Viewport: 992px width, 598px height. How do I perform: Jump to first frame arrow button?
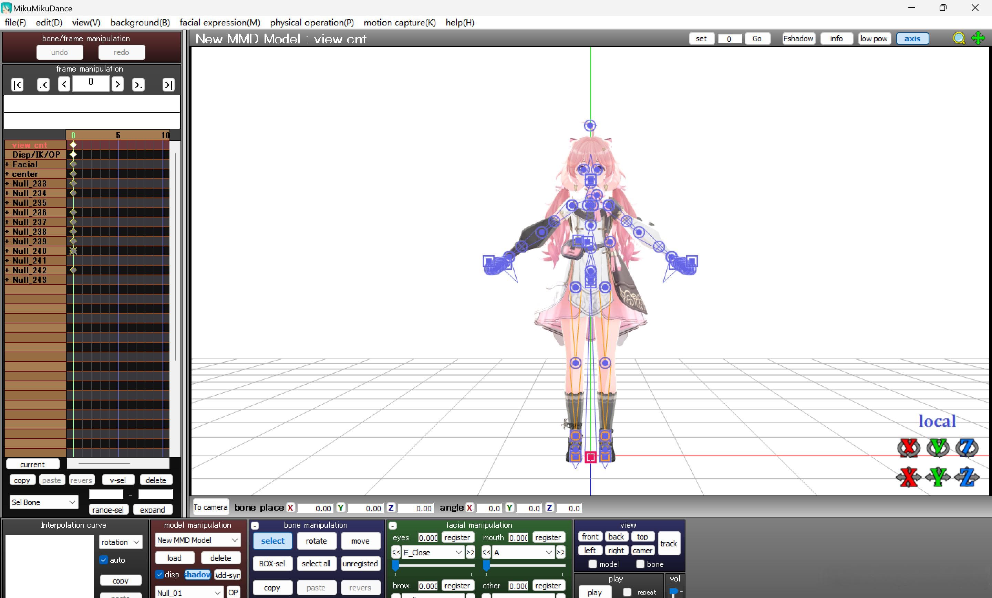pyautogui.click(x=17, y=85)
